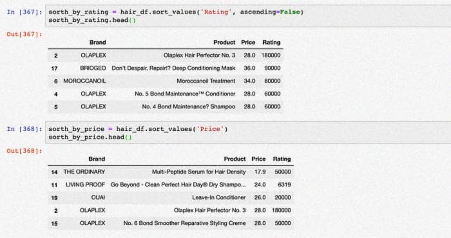Viewport: 451px width, 238px height.
Task: Click the Price header in second table
Action: pyautogui.click(x=258, y=159)
